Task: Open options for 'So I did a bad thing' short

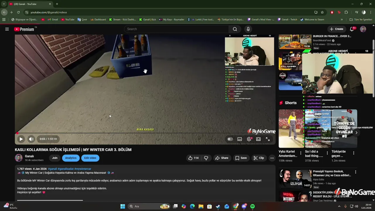Action: coord(327,153)
